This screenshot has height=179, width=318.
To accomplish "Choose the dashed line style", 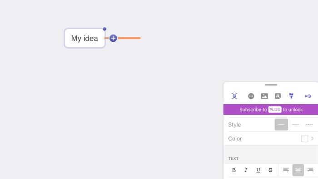I will tap(309, 124).
